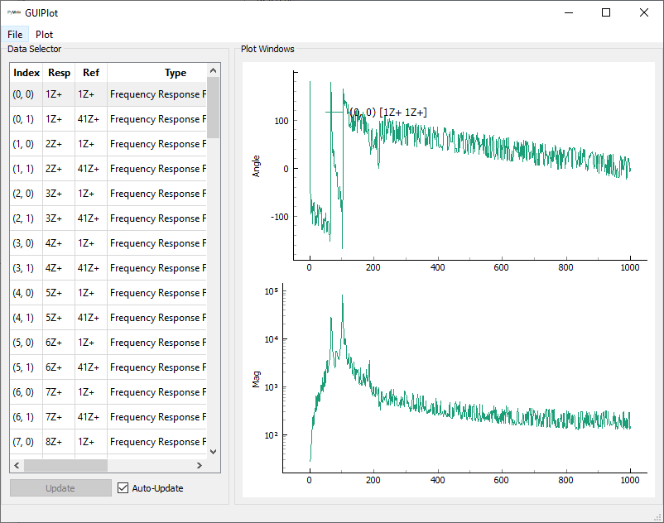Click the GUIPlot app icon in title bar
Viewport: 664px width, 523px height.
[x=13, y=13]
